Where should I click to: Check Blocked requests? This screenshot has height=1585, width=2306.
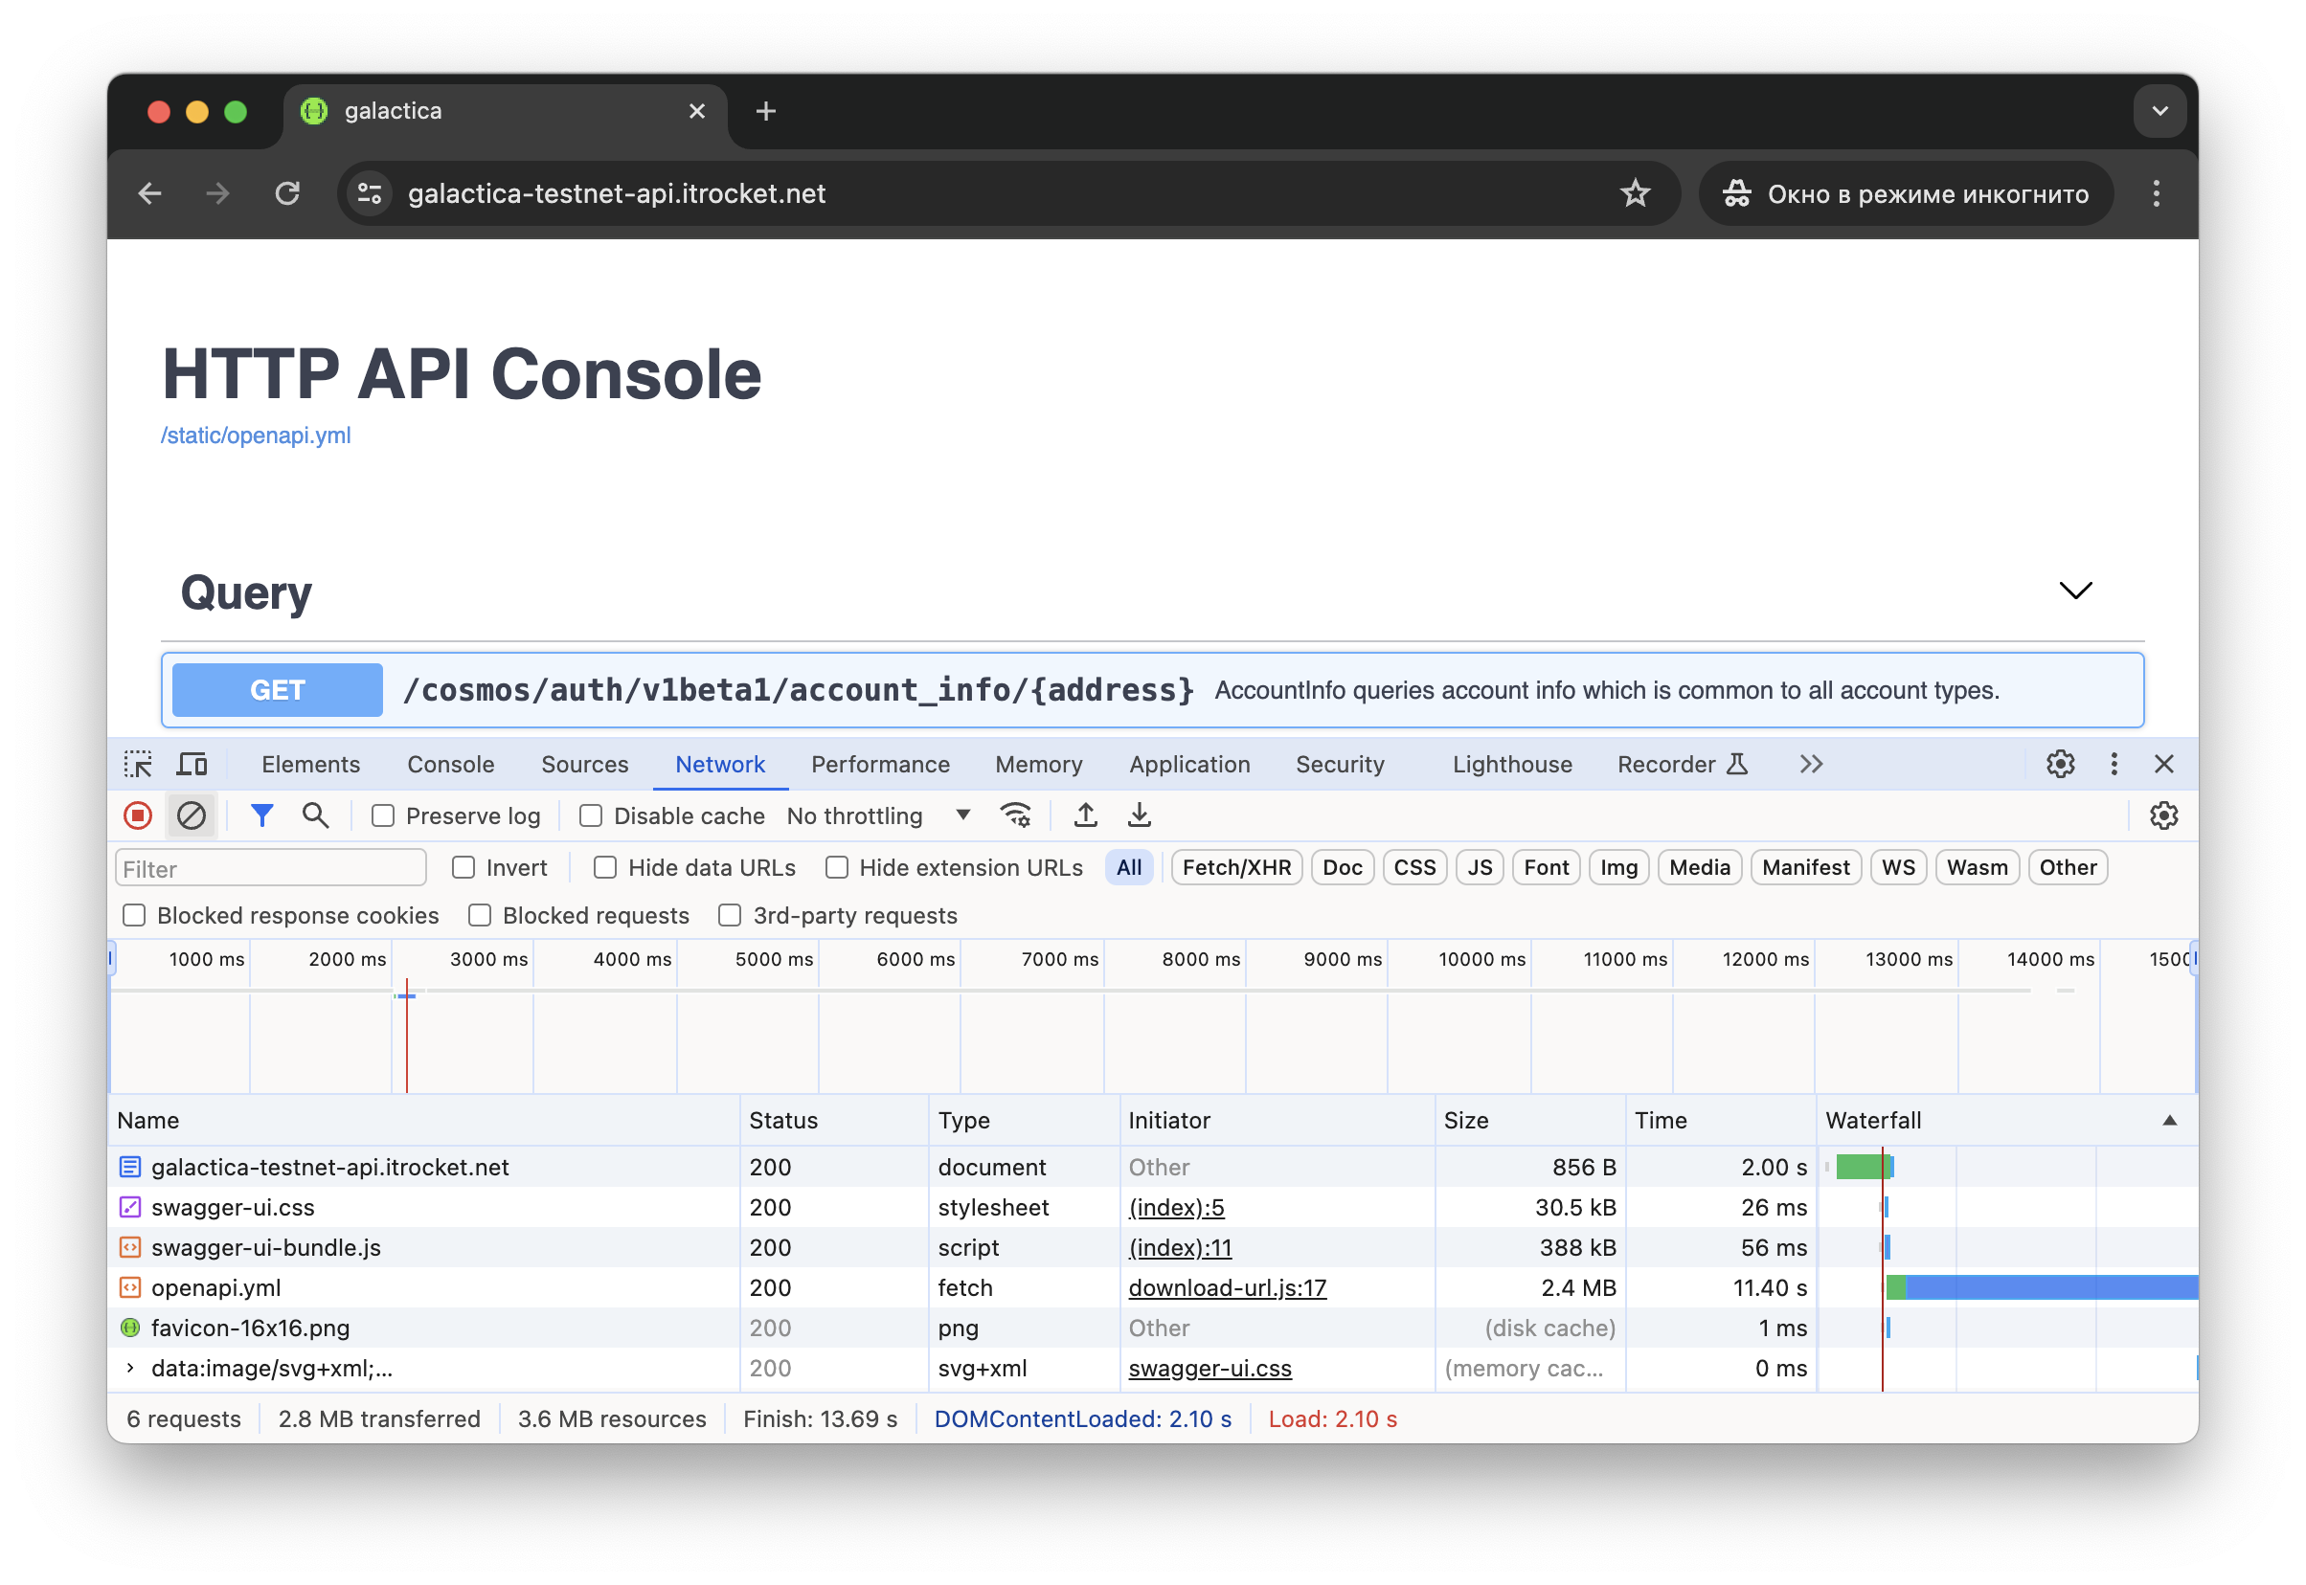[480, 915]
